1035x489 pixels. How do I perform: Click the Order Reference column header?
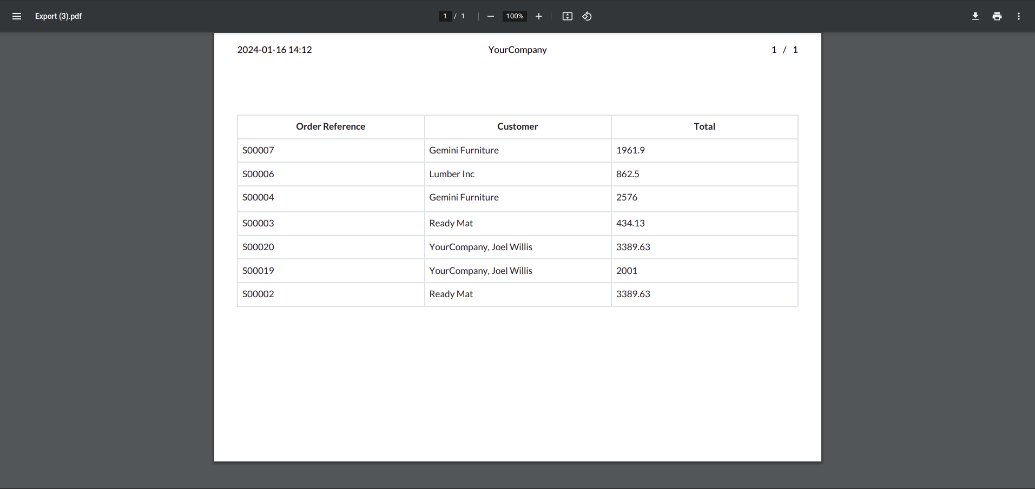coord(331,126)
